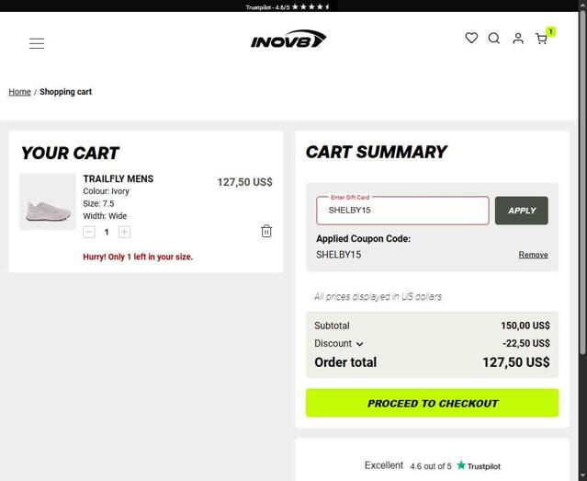
Task: Delete Trailfly Mens with trash icon
Action: (x=266, y=231)
